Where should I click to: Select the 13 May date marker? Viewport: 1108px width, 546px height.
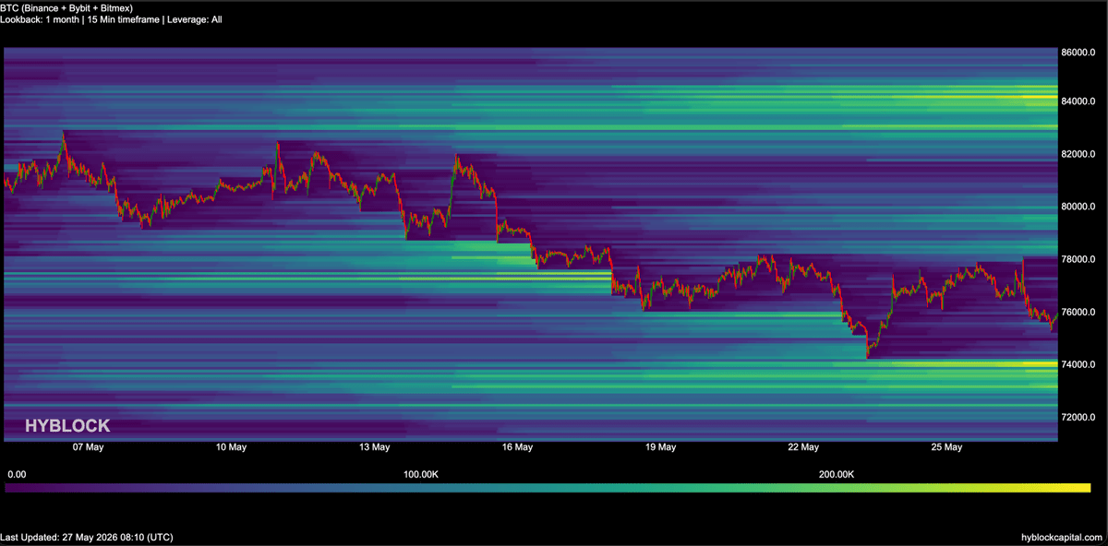[374, 447]
